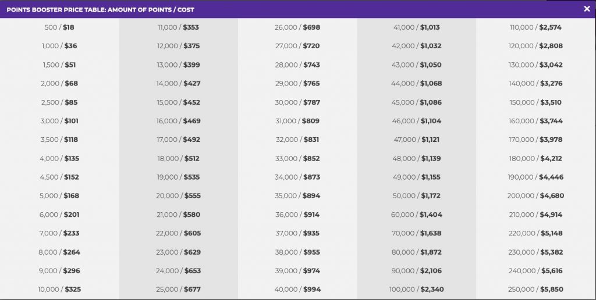Click the 250,000 / $5,850 price row
The height and width of the screenshot is (300, 596).
[535, 290]
